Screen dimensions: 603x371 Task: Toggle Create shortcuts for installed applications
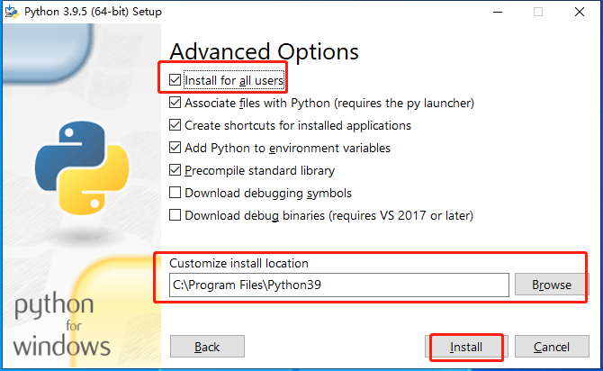pos(175,126)
